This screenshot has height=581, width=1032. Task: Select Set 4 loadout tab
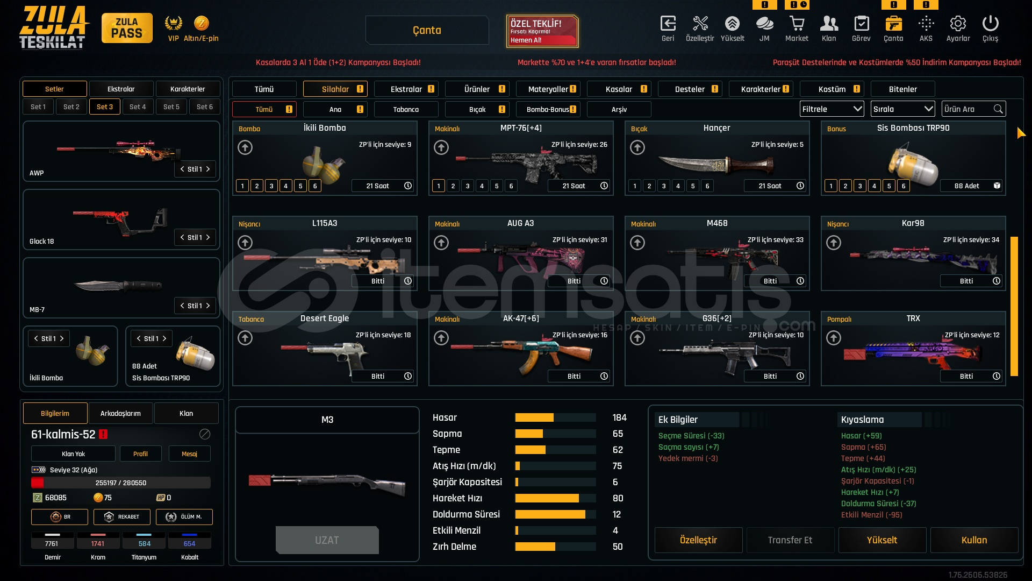(138, 107)
